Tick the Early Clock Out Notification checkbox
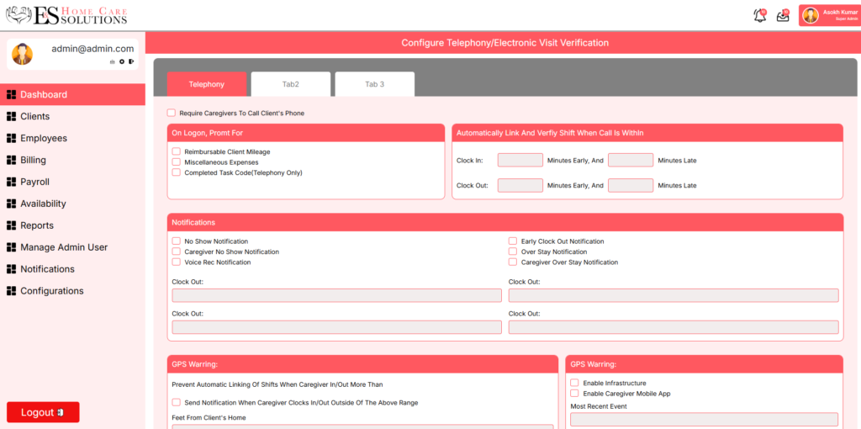 513,241
